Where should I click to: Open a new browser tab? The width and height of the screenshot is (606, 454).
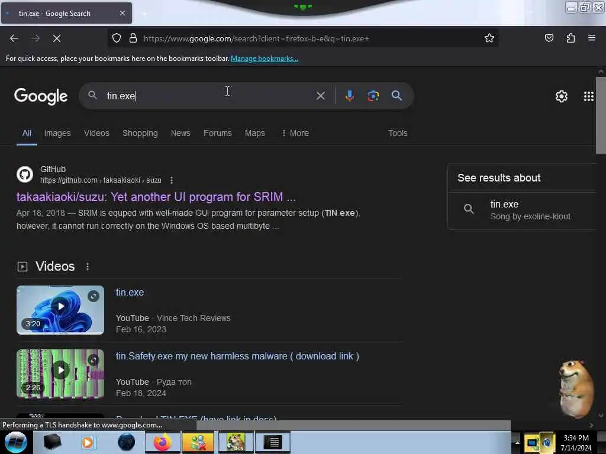(x=144, y=14)
